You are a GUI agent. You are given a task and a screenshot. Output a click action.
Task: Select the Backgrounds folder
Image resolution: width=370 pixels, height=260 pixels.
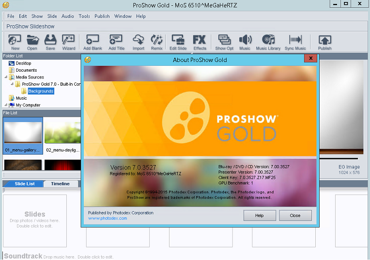click(41, 91)
